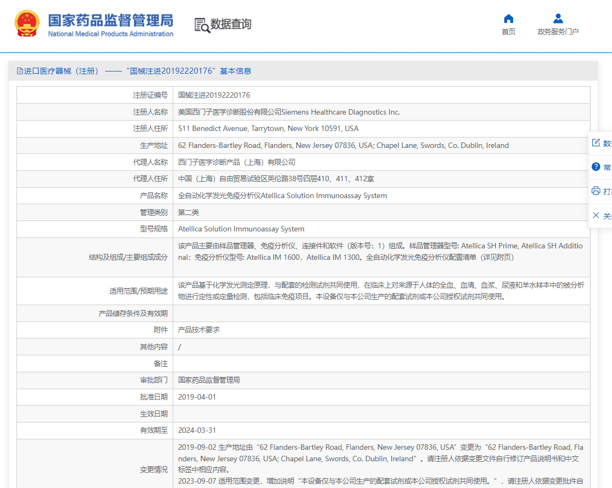Click the 备注 label cell
The image size is (612, 488).
[x=95, y=364]
